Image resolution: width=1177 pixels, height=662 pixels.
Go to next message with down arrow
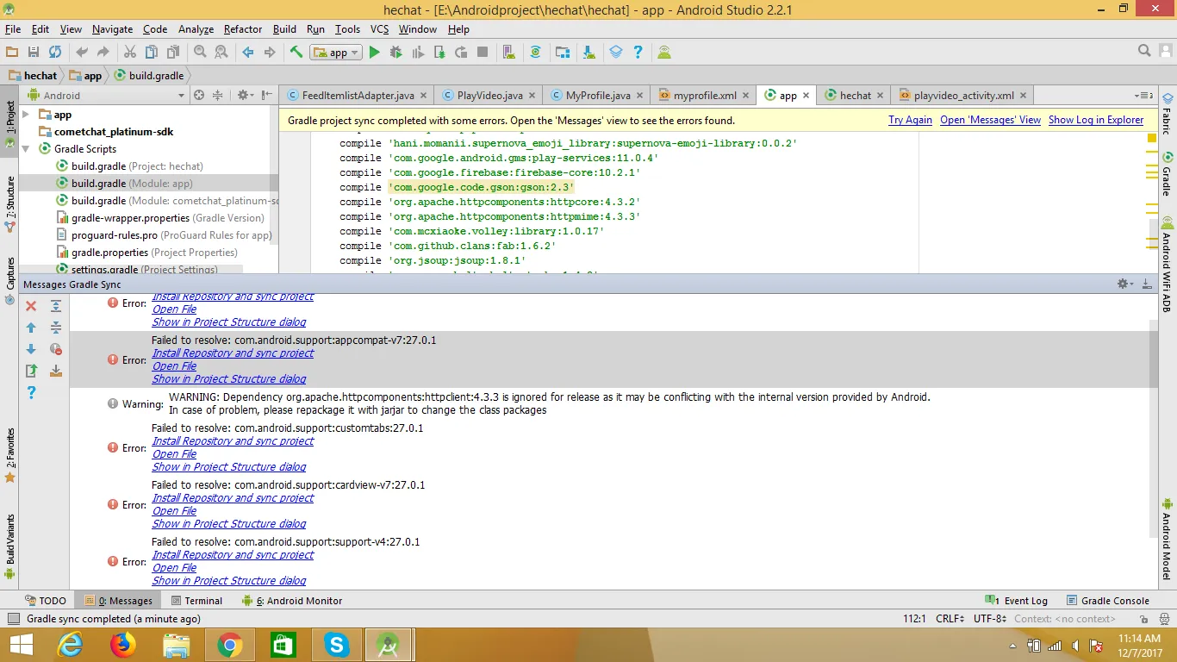point(31,349)
